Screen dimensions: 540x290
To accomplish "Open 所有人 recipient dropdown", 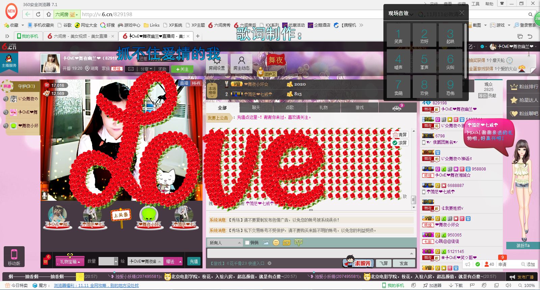I will (x=225, y=243).
